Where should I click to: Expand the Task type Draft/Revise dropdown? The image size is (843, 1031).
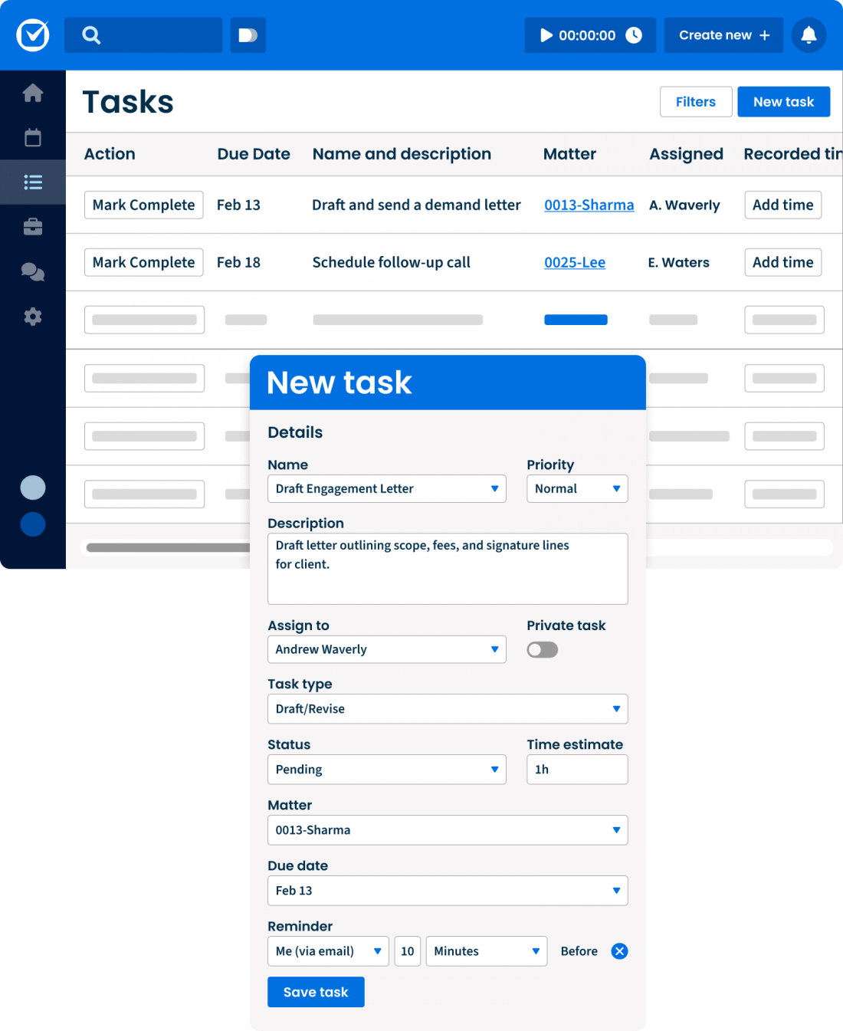[x=448, y=708]
